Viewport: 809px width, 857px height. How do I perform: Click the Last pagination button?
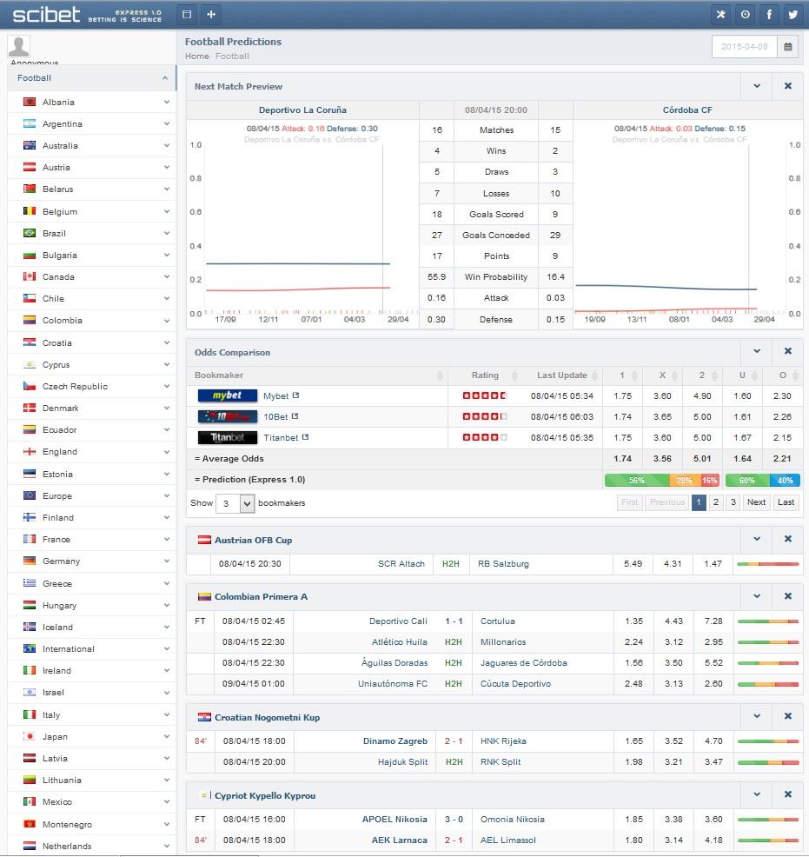click(x=786, y=502)
